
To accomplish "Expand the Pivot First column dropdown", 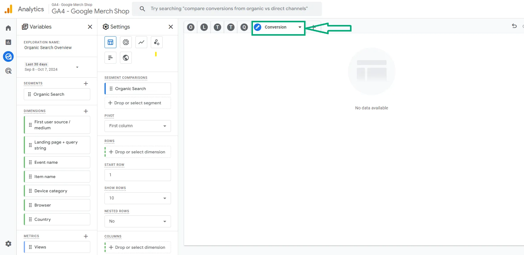I will pyautogui.click(x=138, y=126).
